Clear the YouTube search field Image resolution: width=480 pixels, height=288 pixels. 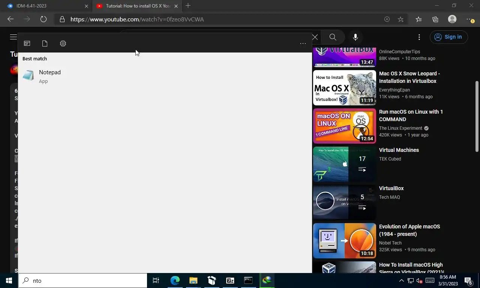click(x=315, y=37)
